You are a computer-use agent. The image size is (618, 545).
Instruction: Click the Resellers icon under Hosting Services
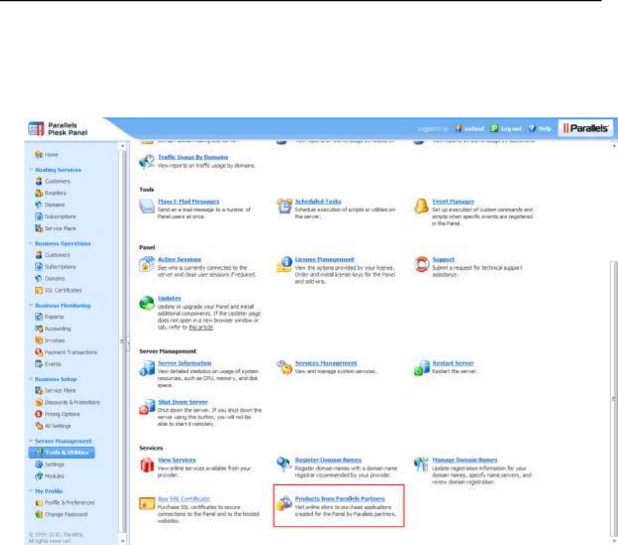coord(39,193)
